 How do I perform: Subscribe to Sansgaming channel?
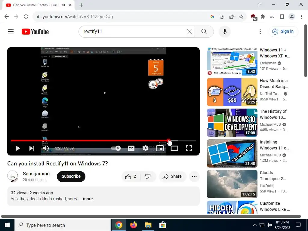71,176
